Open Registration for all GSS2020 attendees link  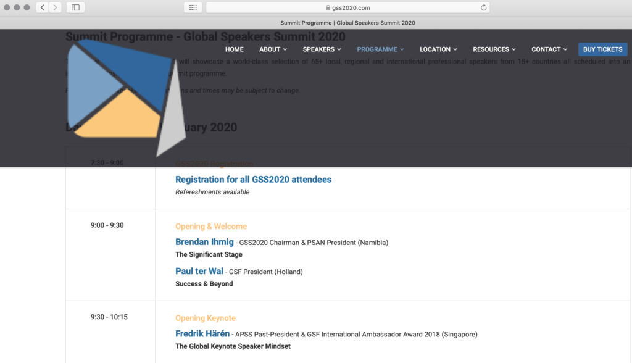253,180
